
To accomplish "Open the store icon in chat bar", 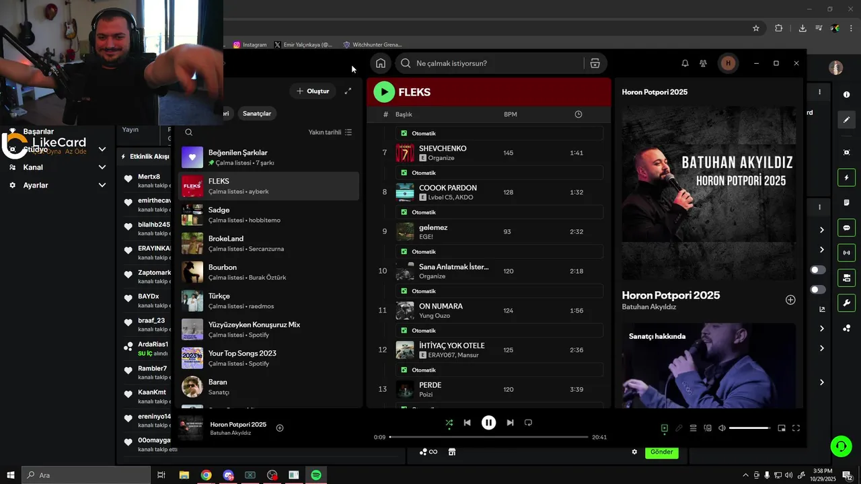I will point(452,452).
